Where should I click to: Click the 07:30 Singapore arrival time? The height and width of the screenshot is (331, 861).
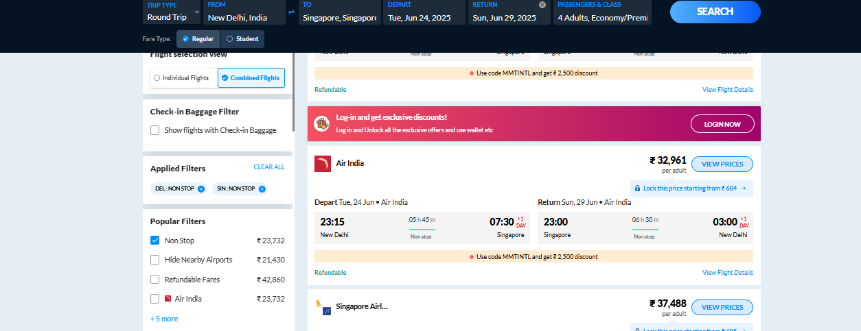(501, 222)
